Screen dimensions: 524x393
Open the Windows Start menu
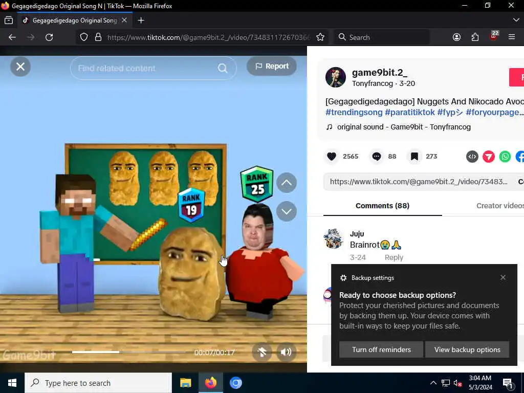[x=12, y=383]
